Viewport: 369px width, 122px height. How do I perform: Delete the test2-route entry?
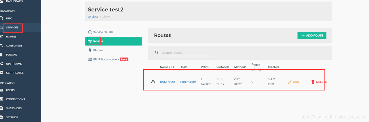(319, 82)
